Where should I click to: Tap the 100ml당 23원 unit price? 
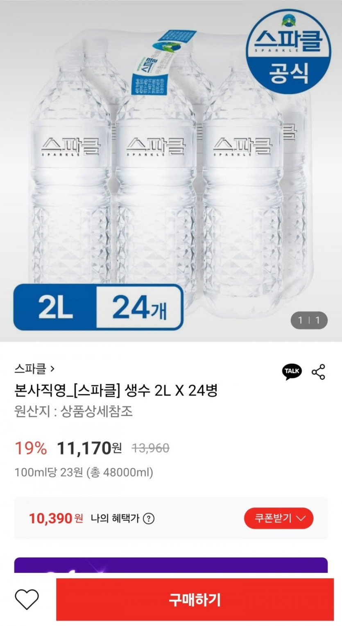[84, 473]
